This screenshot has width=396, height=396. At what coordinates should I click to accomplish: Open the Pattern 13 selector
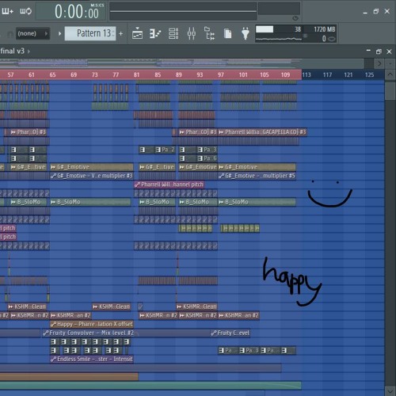[90, 33]
